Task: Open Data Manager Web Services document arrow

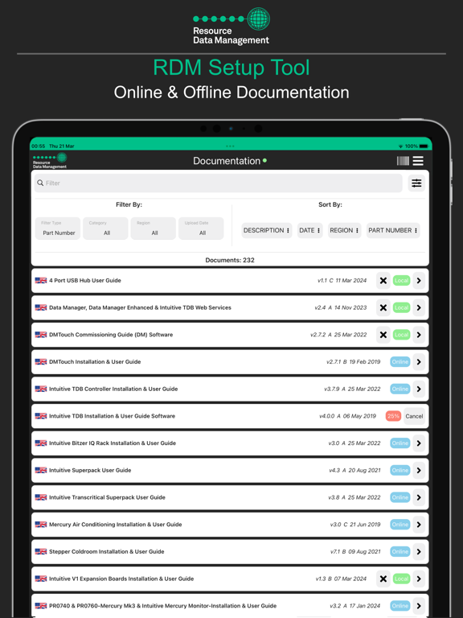Action: pos(419,308)
